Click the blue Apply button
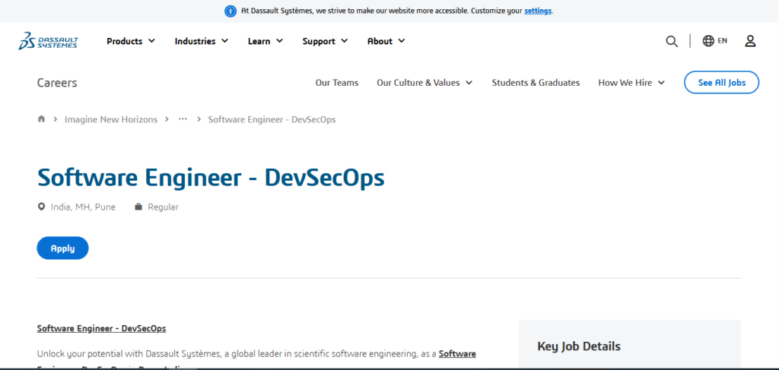Image resolution: width=779 pixels, height=370 pixels. click(62, 248)
